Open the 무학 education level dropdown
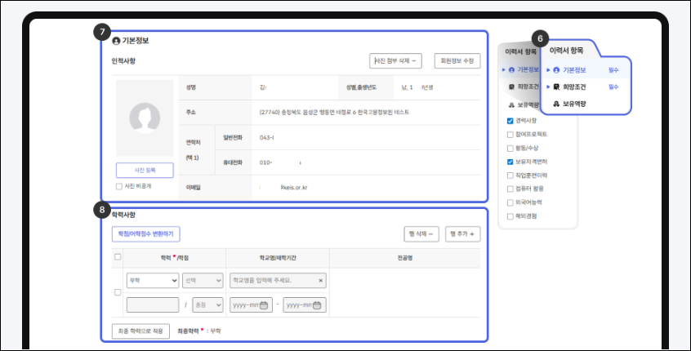The image size is (691, 351). click(x=153, y=281)
